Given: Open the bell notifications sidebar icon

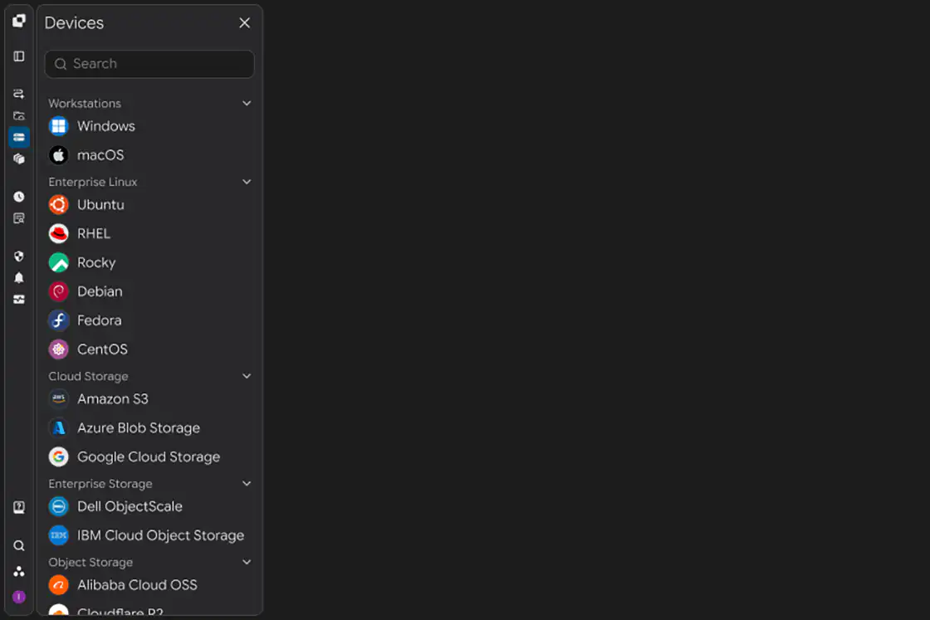Looking at the screenshot, I should [19, 278].
